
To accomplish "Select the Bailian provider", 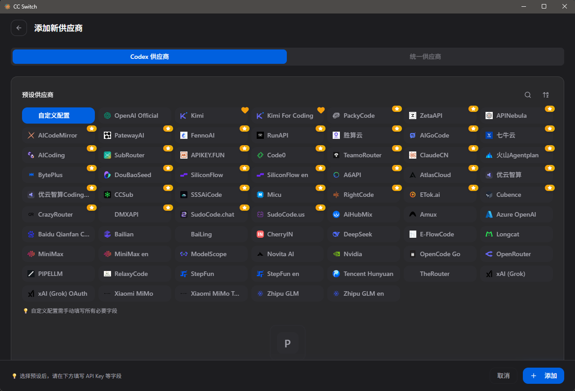I will (x=135, y=234).
